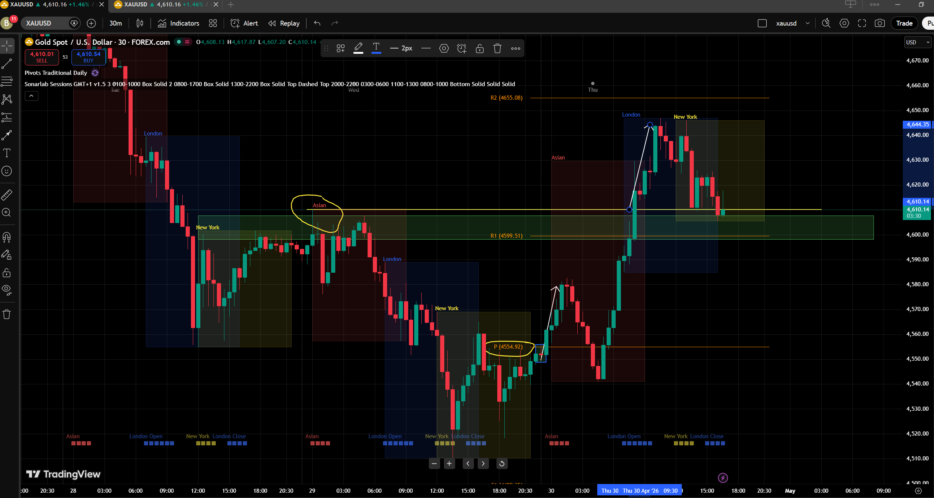Toggle lock all drawings in sidebar

click(x=7, y=273)
